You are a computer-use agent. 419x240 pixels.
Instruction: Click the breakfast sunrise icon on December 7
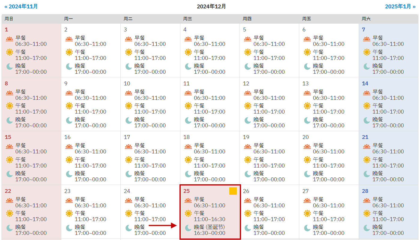(367, 39)
